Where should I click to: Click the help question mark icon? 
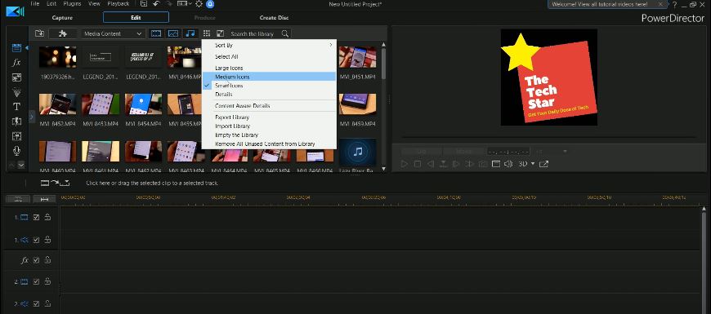click(x=675, y=5)
